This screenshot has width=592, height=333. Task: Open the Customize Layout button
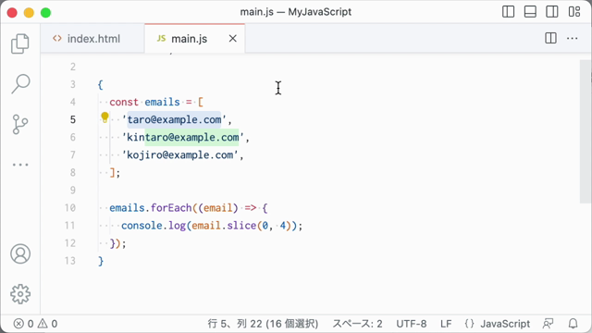(x=574, y=12)
